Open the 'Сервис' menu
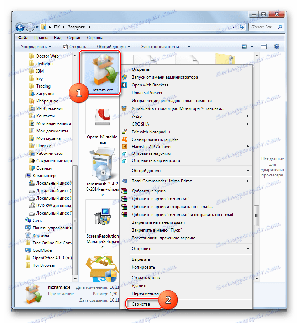The width and height of the screenshot is (298, 323). pos(74,38)
